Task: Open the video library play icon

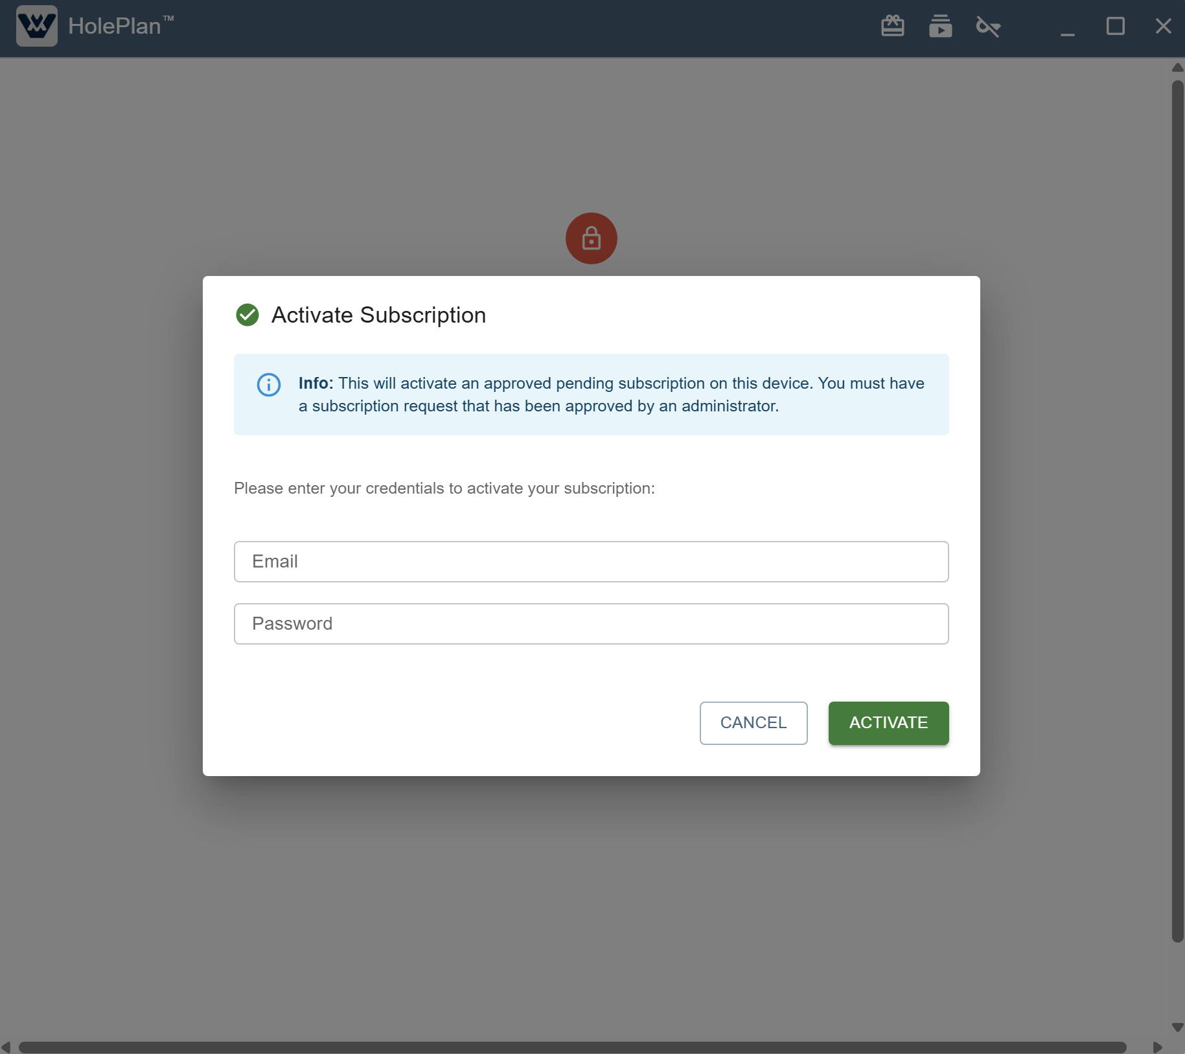Action: [940, 27]
